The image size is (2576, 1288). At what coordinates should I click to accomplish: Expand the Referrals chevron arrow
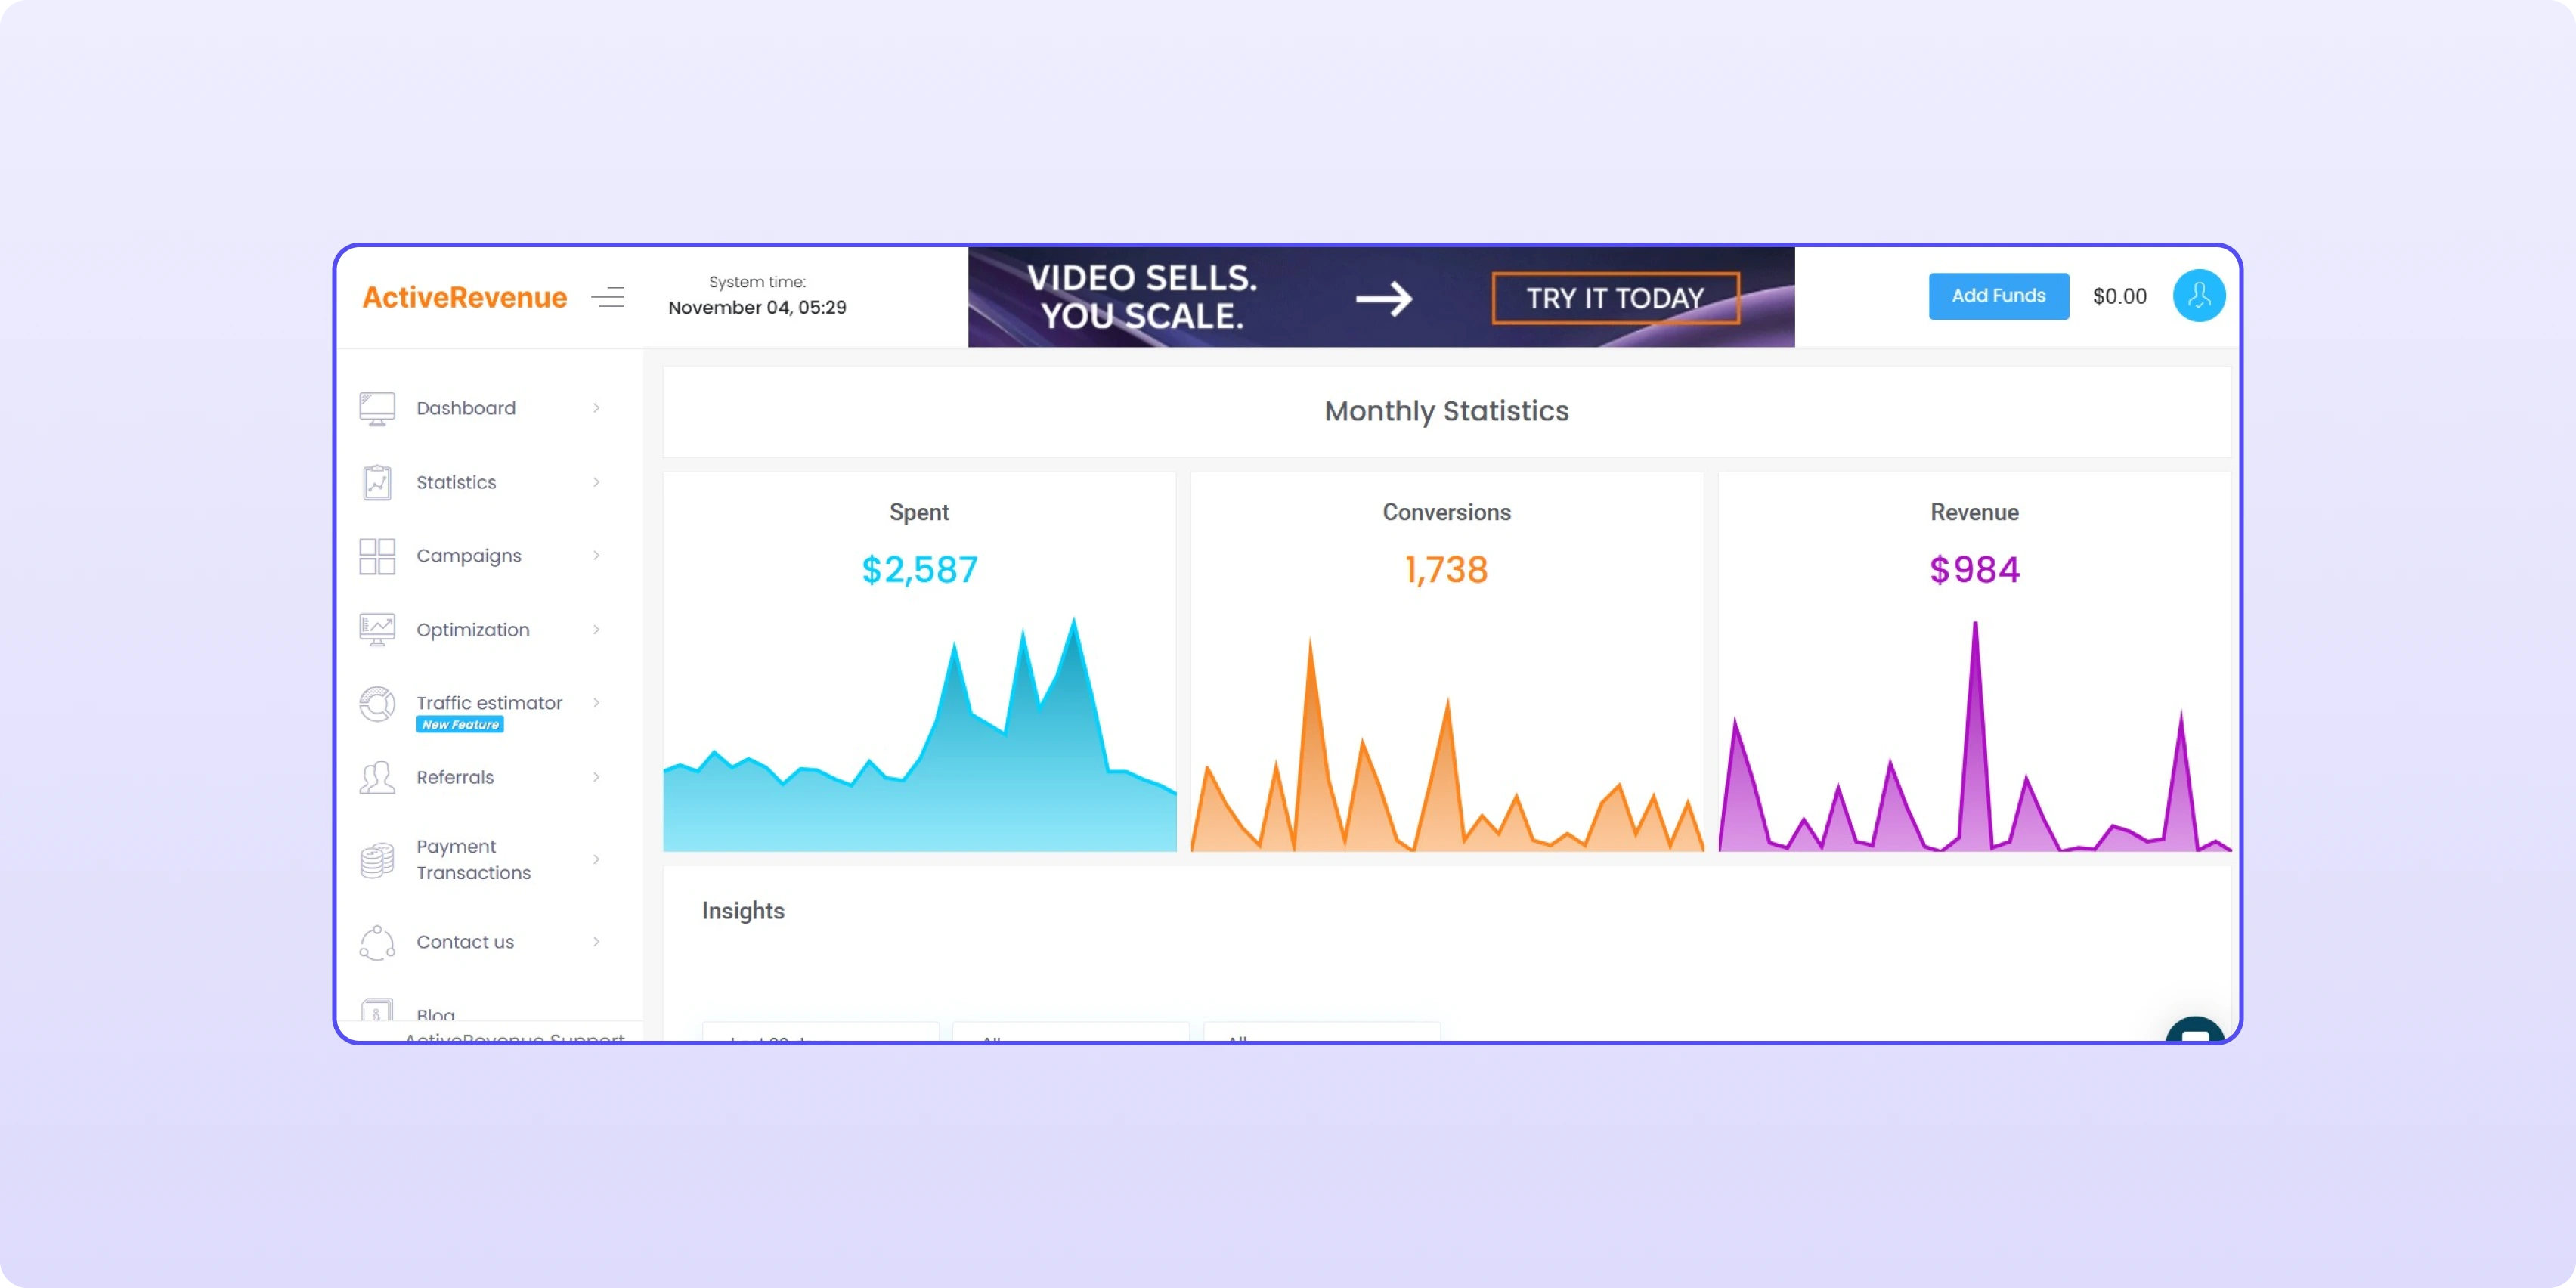click(x=596, y=778)
